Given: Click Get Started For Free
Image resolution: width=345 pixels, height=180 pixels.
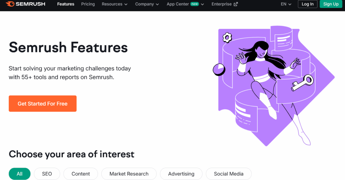Looking at the screenshot, I should click(x=43, y=104).
